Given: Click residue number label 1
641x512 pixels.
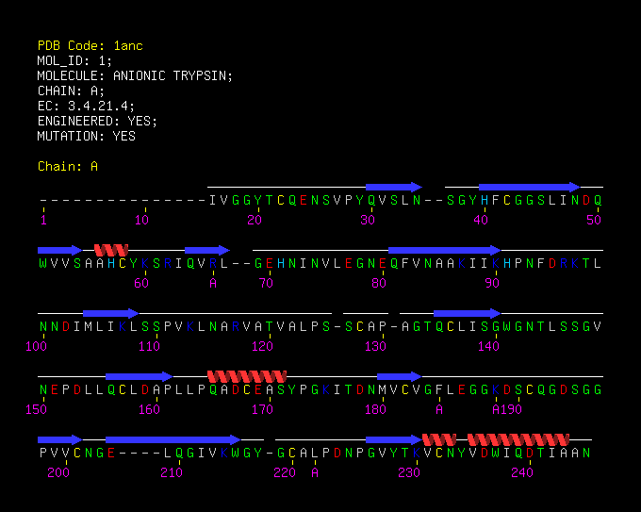Looking at the screenshot, I should [x=43, y=220].
